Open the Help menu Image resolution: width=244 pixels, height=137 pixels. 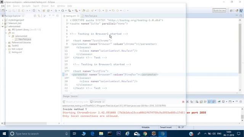(69, 6)
